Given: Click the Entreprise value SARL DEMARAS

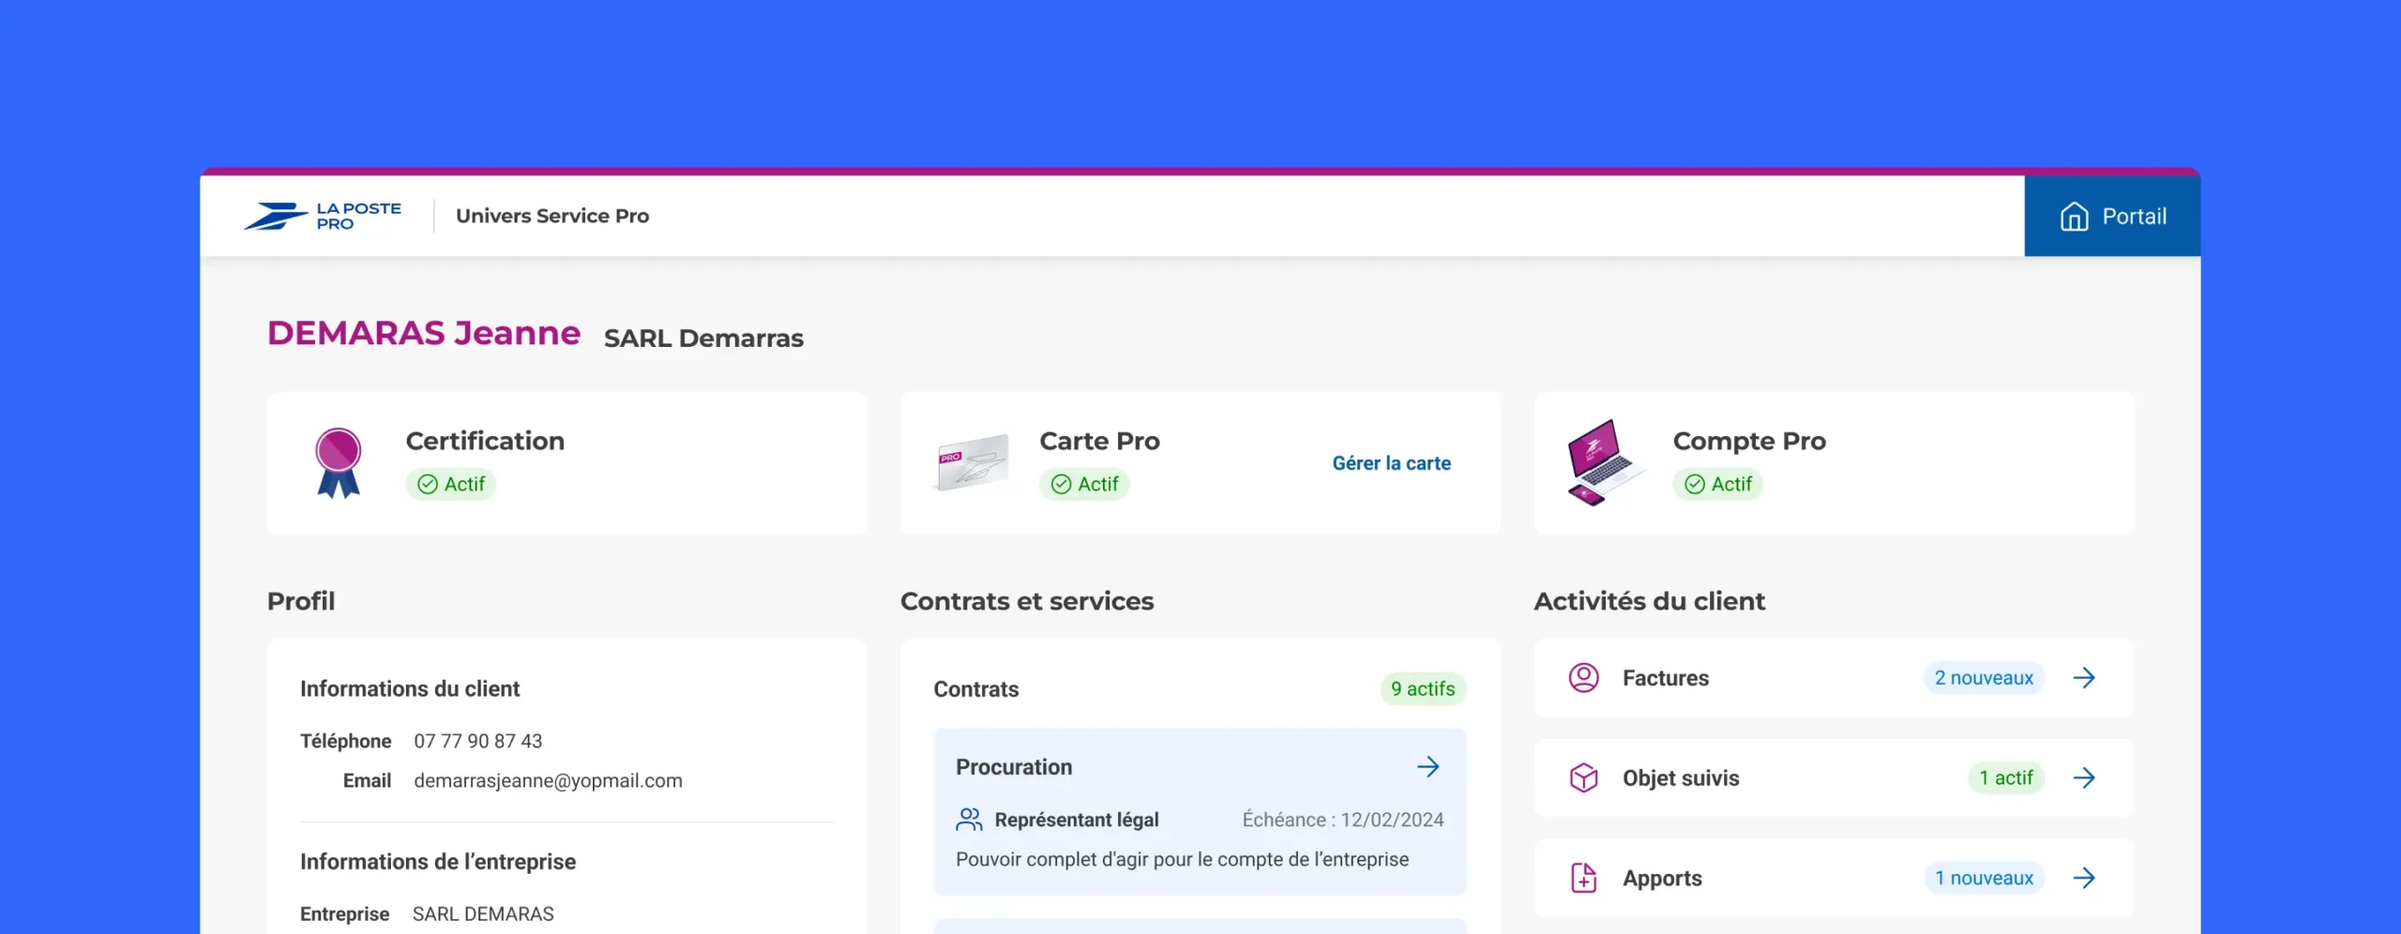Looking at the screenshot, I should 483,914.
